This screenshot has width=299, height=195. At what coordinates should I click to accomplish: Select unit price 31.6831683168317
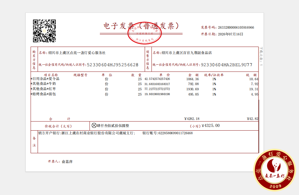(x=157, y=84)
